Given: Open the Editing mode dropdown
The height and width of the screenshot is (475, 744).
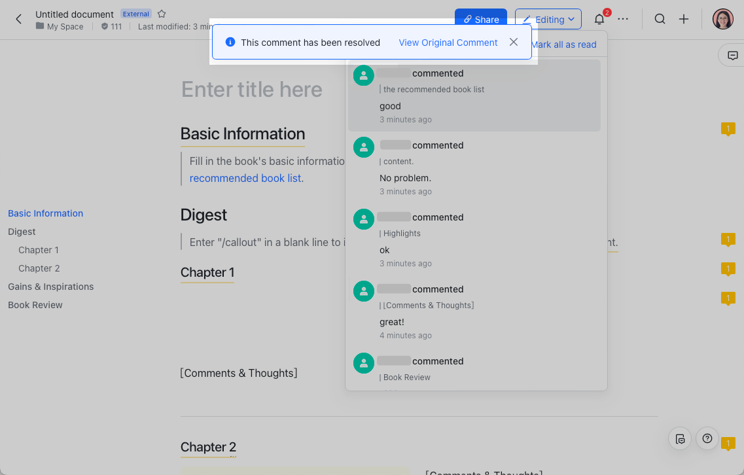Looking at the screenshot, I should click(x=548, y=19).
